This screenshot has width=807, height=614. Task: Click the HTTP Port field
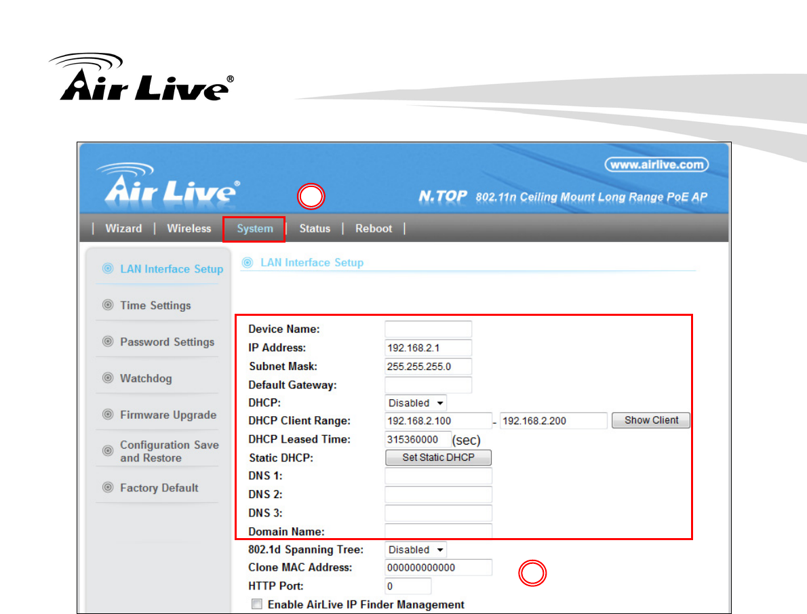[408, 586]
